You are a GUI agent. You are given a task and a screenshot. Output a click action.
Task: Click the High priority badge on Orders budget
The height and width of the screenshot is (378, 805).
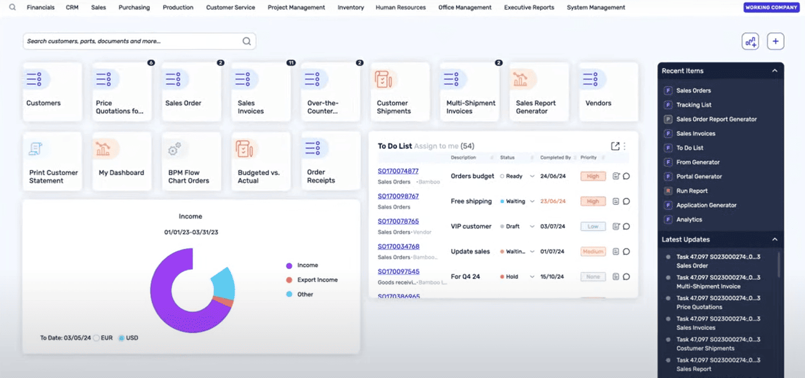pyautogui.click(x=593, y=176)
